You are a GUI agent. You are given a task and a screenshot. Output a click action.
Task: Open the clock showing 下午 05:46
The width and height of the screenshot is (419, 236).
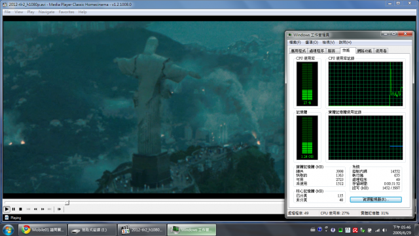coord(402,230)
